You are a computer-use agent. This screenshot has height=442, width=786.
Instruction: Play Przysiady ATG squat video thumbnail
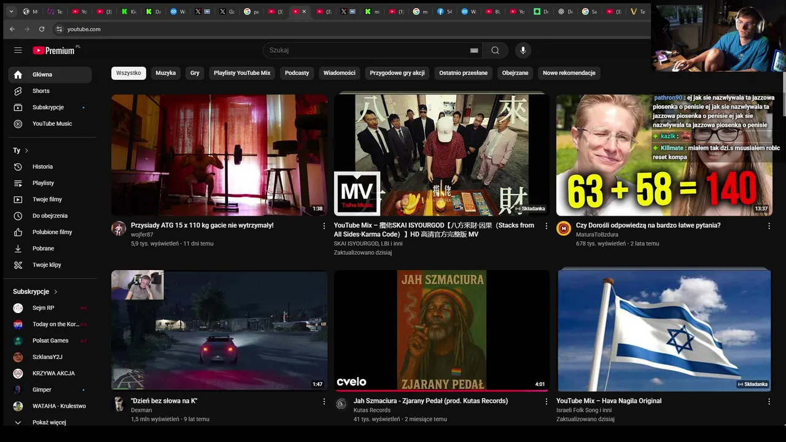coord(219,155)
